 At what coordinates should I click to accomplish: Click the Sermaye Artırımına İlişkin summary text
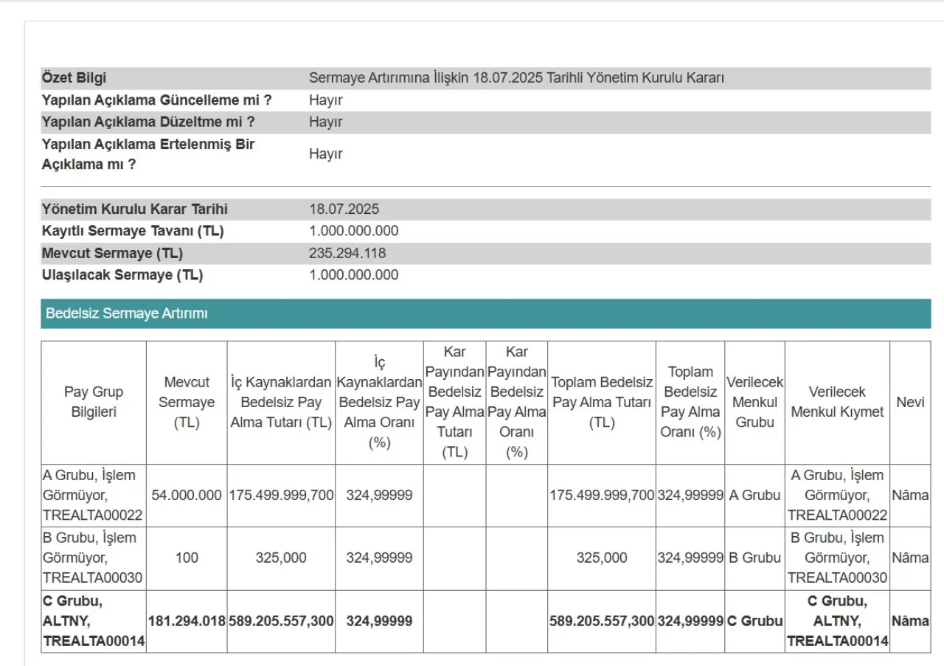(516, 78)
